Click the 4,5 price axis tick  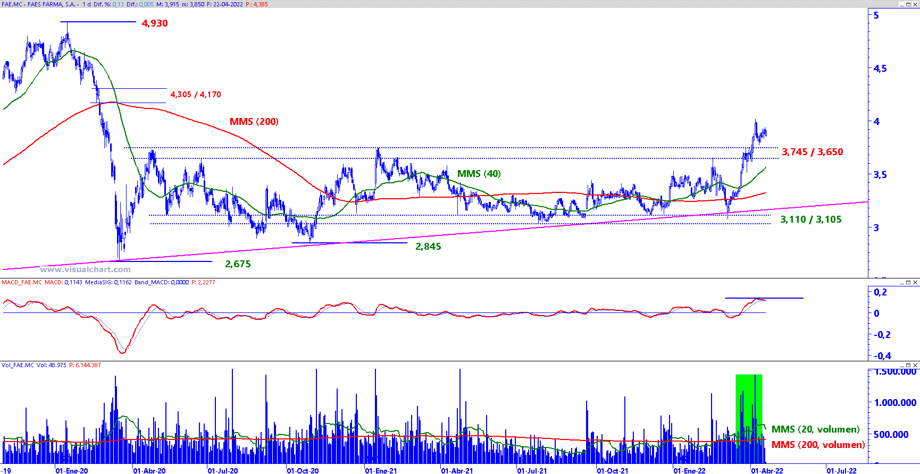tap(880, 69)
